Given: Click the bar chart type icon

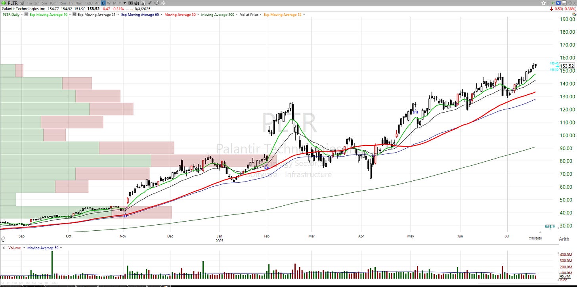Looking at the screenshot, I should point(137,3).
